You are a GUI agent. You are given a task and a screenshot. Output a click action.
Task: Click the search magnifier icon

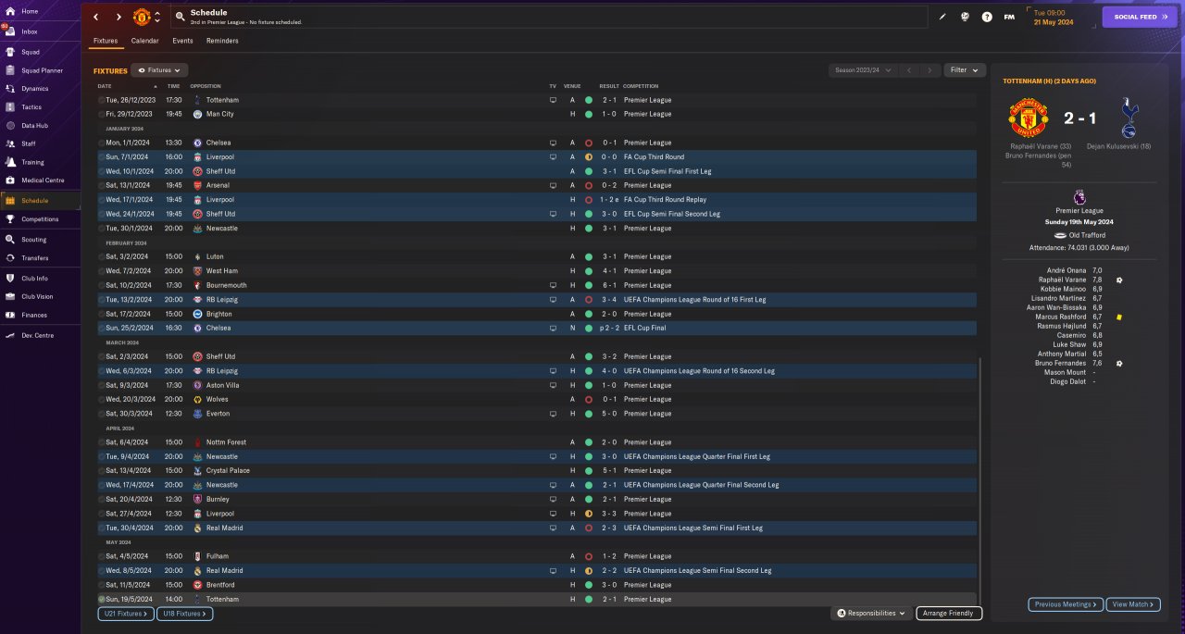179,17
